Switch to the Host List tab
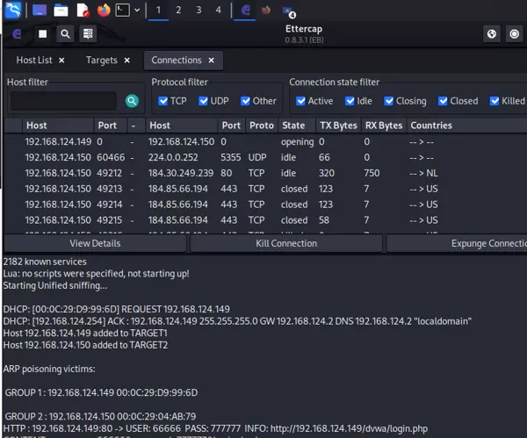 pos(33,61)
